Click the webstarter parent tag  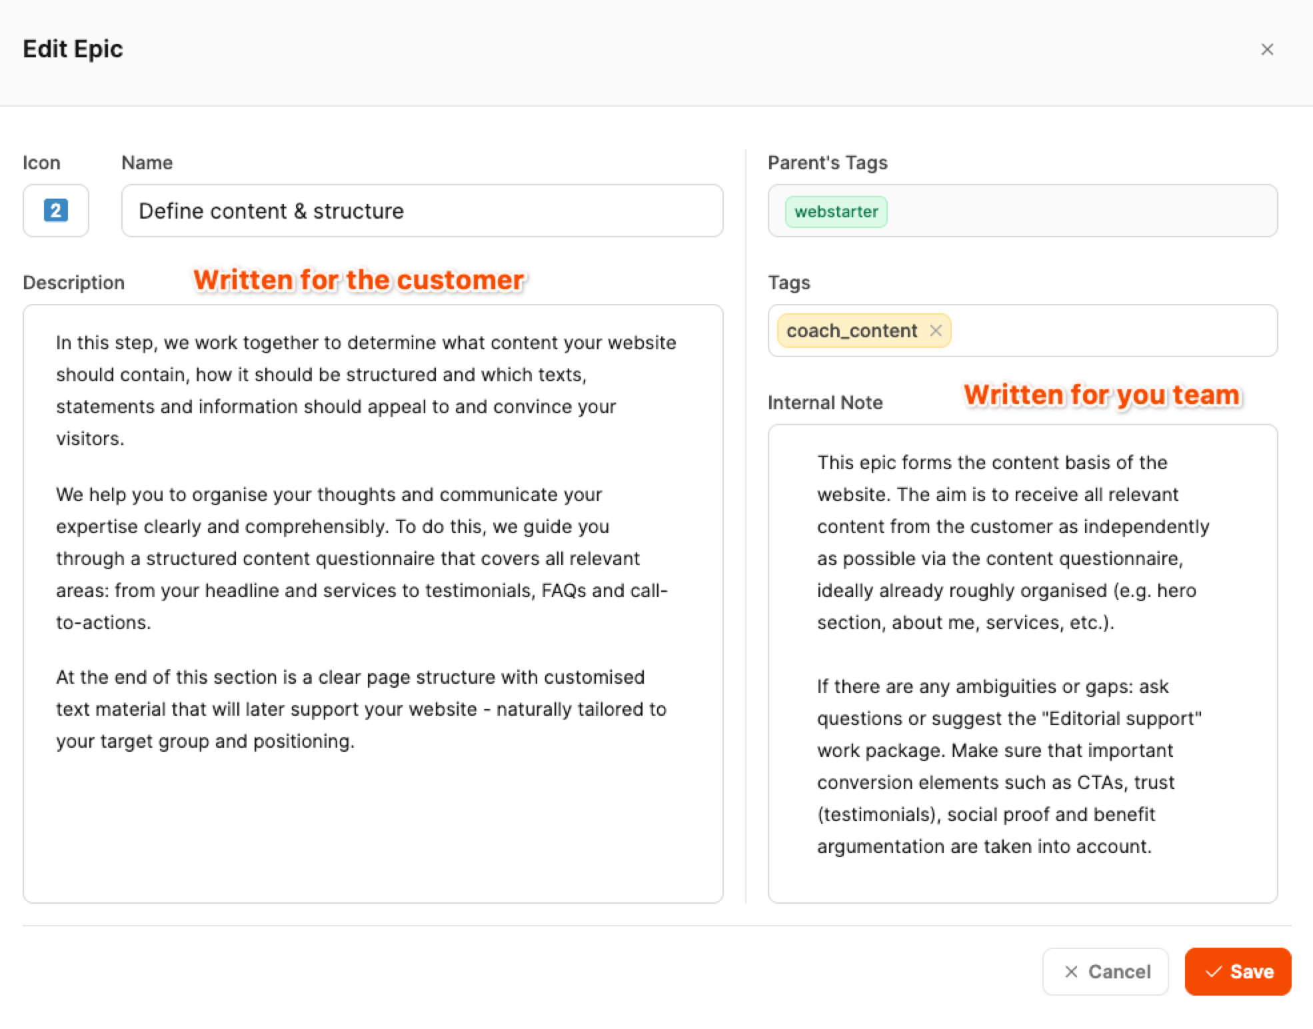836,212
